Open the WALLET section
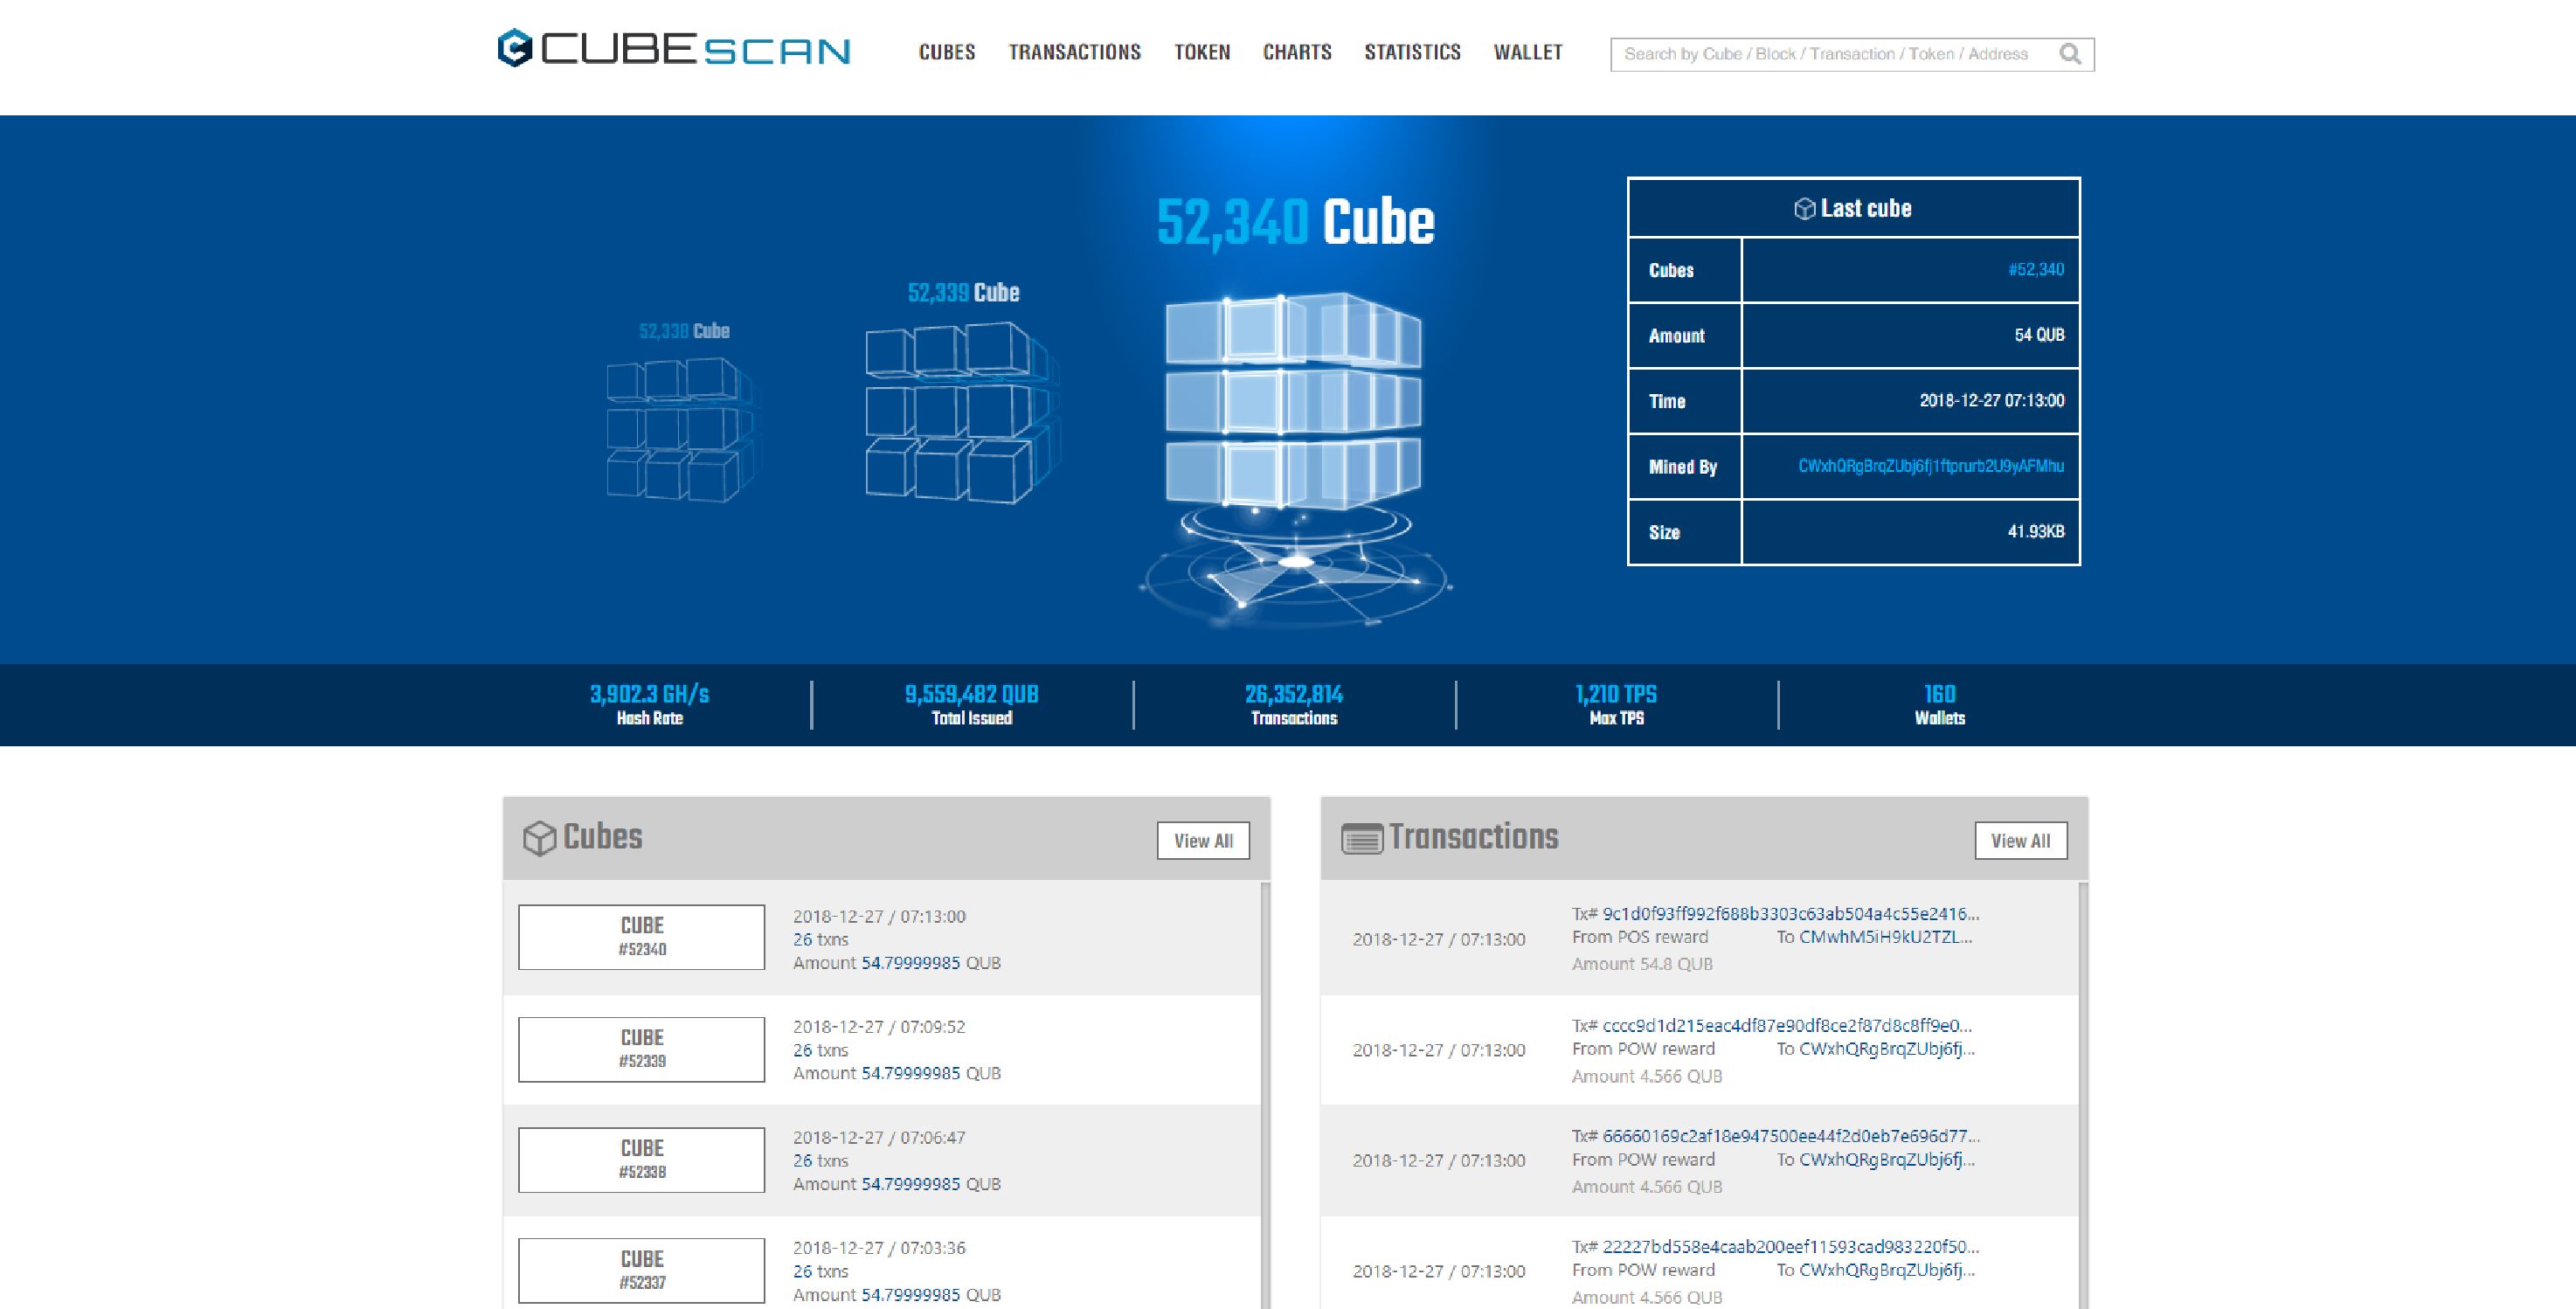The height and width of the screenshot is (1309, 2576). 1528,52
